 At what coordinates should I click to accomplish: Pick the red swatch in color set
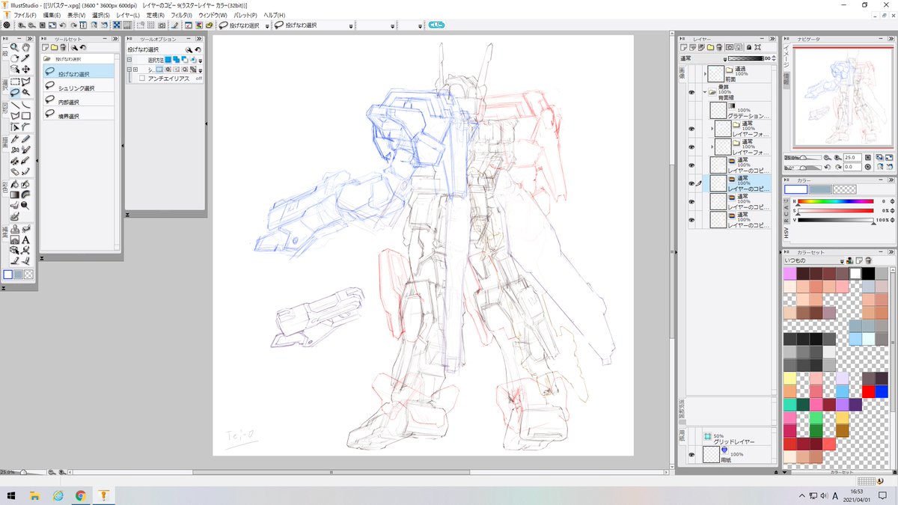pos(869,391)
